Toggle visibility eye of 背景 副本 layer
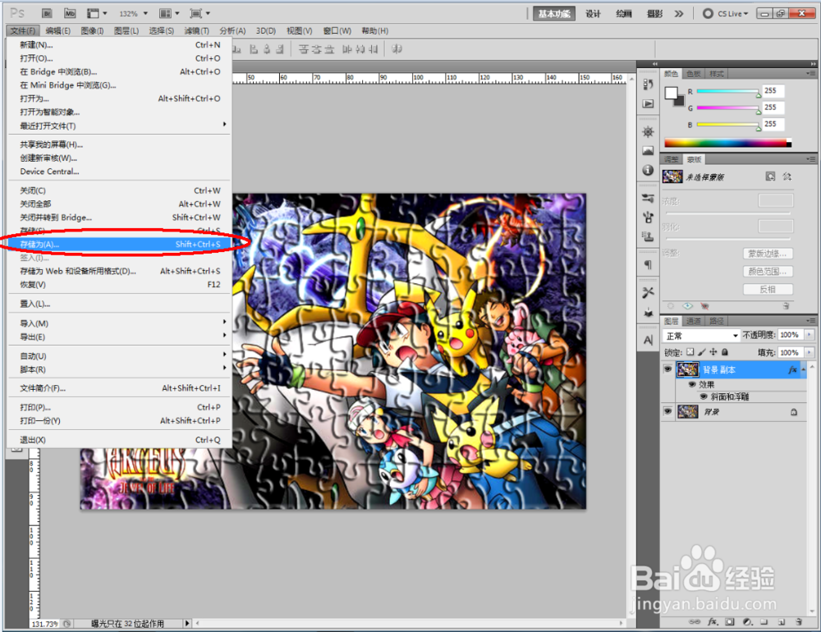The width and height of the screenshot is (821, 632). pos(667,369)
